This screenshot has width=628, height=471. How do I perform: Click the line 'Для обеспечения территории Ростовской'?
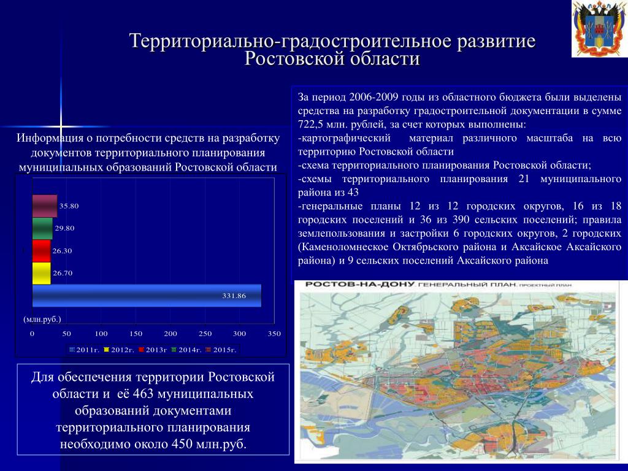click(153, 377)
